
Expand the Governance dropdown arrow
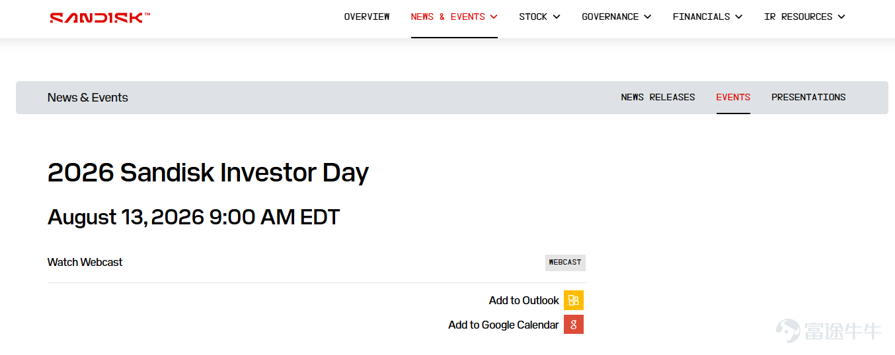pyautogui.click(x=647, y=17)
